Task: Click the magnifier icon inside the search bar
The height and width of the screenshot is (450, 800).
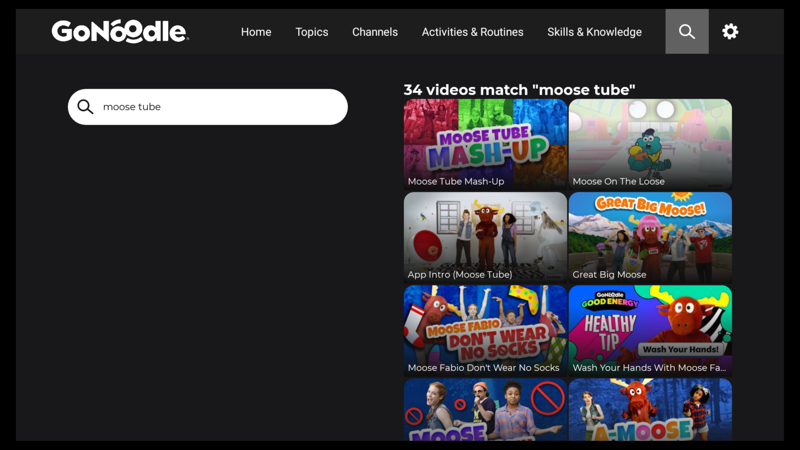Action: coord(85,107)
